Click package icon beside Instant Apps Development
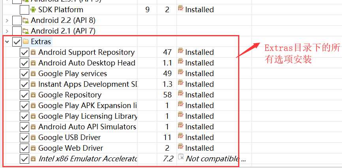 33,84
